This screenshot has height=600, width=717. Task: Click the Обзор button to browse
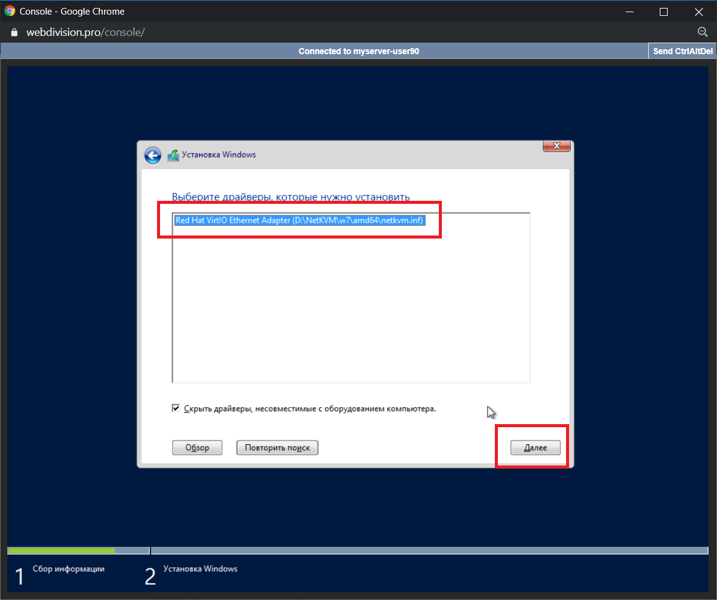click(x=197, y=448)
